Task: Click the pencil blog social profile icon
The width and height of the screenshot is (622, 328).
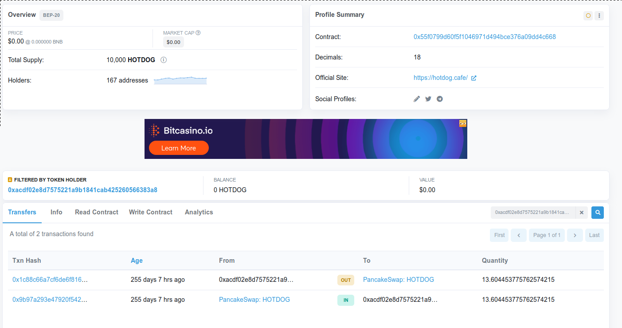Action: pos(417,99)
